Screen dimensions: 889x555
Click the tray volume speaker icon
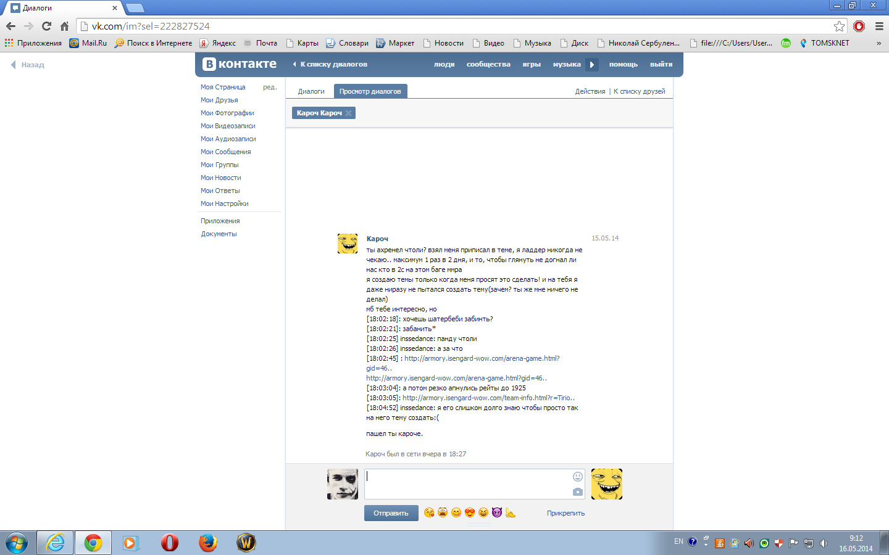pos(824,543)
